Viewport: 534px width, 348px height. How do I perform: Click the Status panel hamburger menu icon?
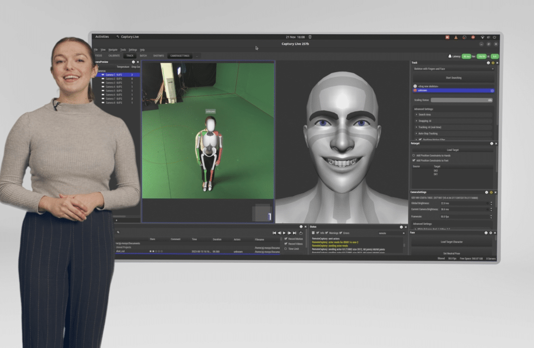(313, 233)
